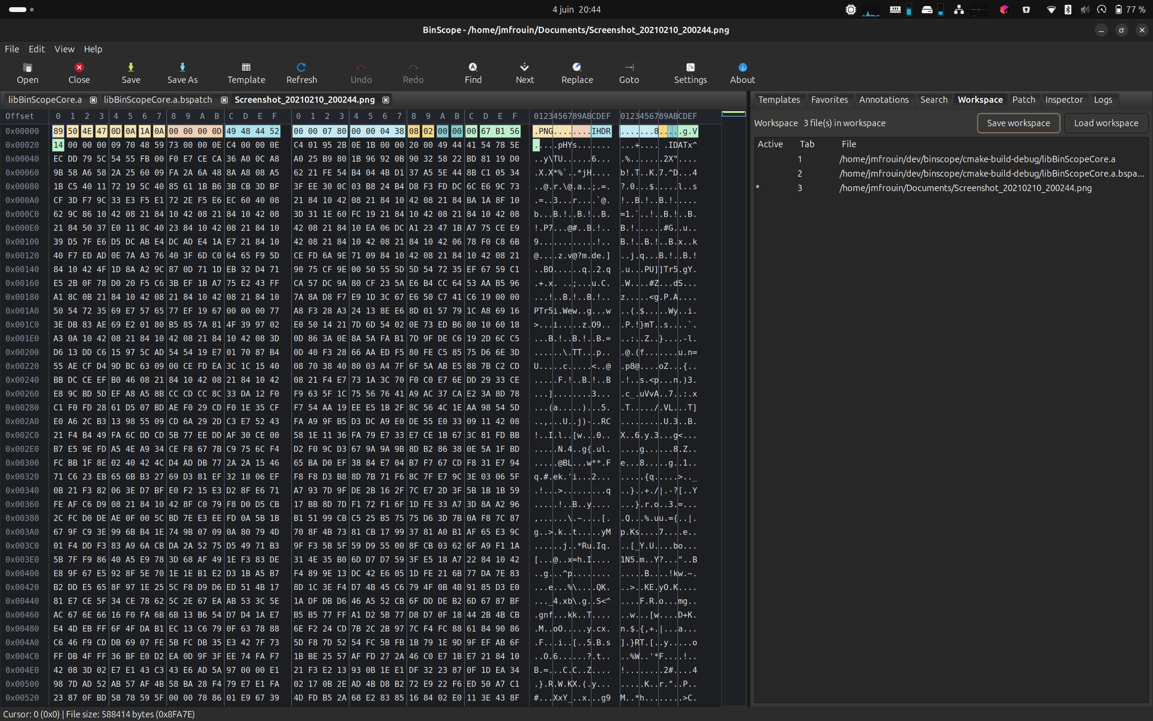Click the IHDR bytes 49 48 44 52
Screen dimensions: 1153x721
pos(253,131)
